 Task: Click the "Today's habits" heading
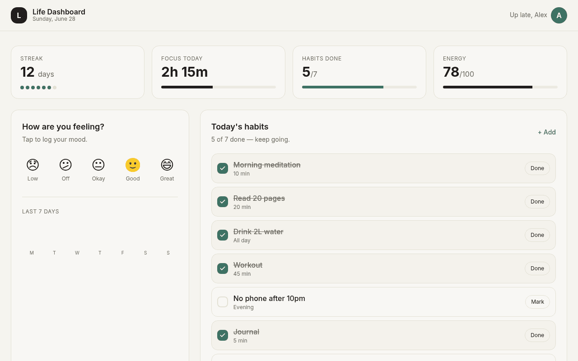[x=240, y=127]
